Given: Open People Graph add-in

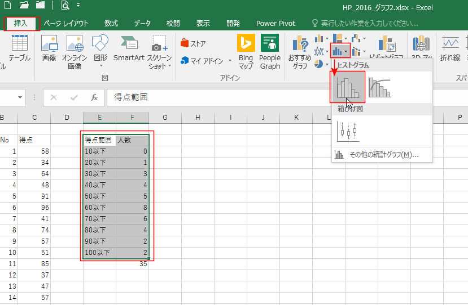Looking at the screenshot, I should coord(270,51).
